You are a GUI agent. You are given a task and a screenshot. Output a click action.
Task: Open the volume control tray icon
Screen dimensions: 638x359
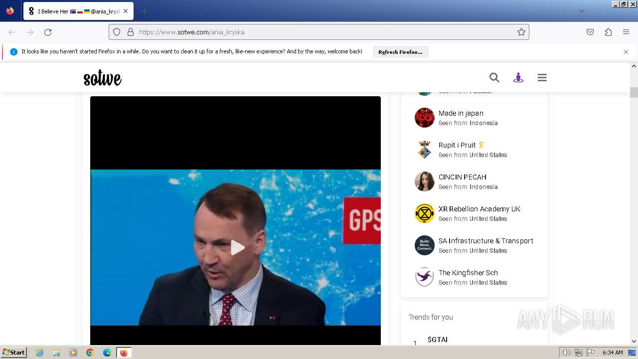(x=567, y=353)
